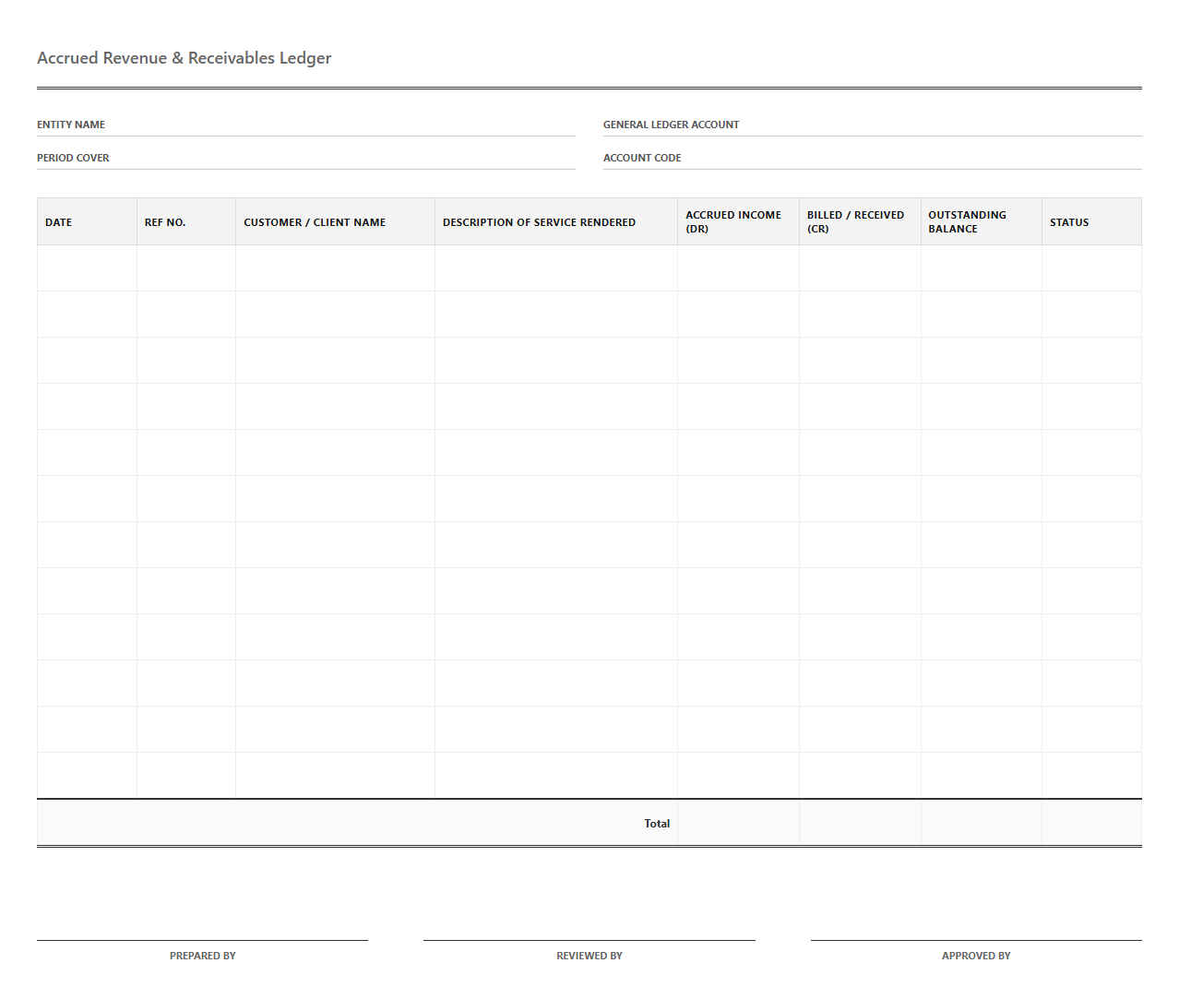The width and height of the screenshot is (1179, 999).
Task: Select the STATUS column header
Action: coord(1091,222)
